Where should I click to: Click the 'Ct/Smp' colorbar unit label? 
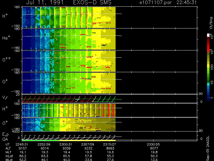(x=211, y=23)
